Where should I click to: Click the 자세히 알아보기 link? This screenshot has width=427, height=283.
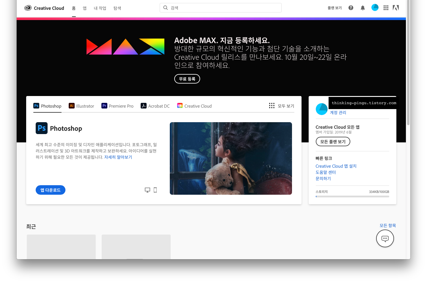(118, 157)
